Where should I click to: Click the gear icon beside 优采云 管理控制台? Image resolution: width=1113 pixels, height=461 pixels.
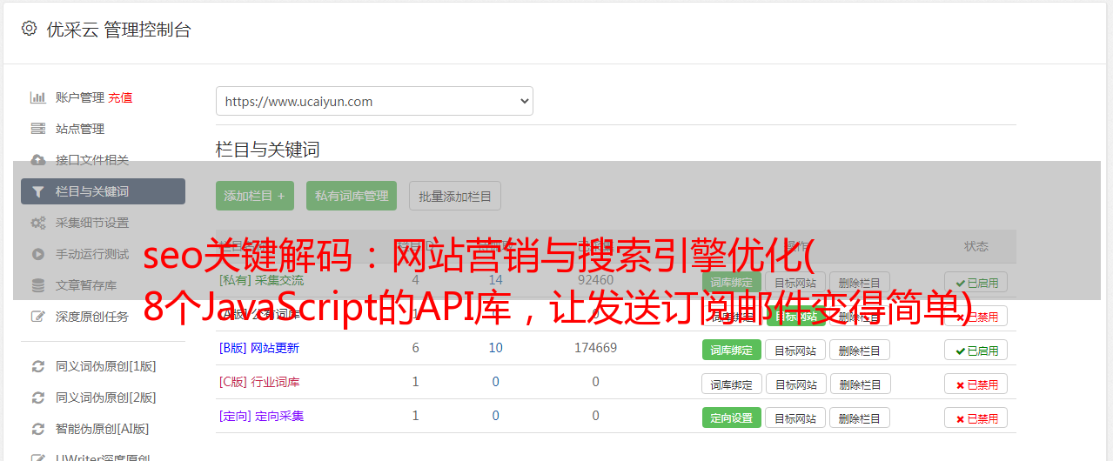coord(29,29)
